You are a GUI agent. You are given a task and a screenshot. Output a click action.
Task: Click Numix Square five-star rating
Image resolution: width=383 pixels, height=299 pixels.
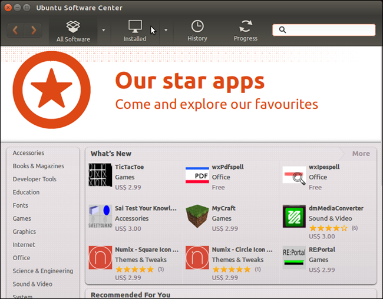(x=134, y=270)
